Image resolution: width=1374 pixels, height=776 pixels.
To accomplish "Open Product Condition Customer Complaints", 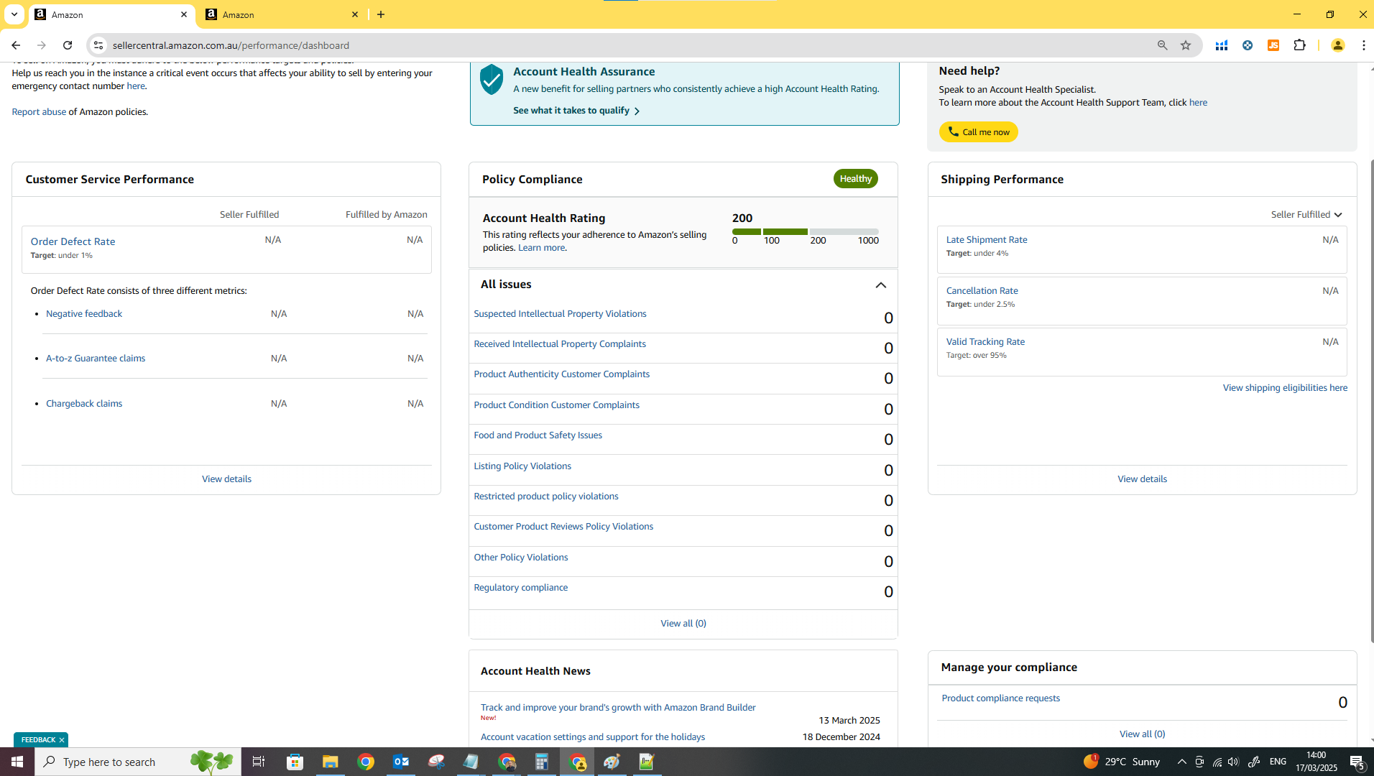I will 556,405.
